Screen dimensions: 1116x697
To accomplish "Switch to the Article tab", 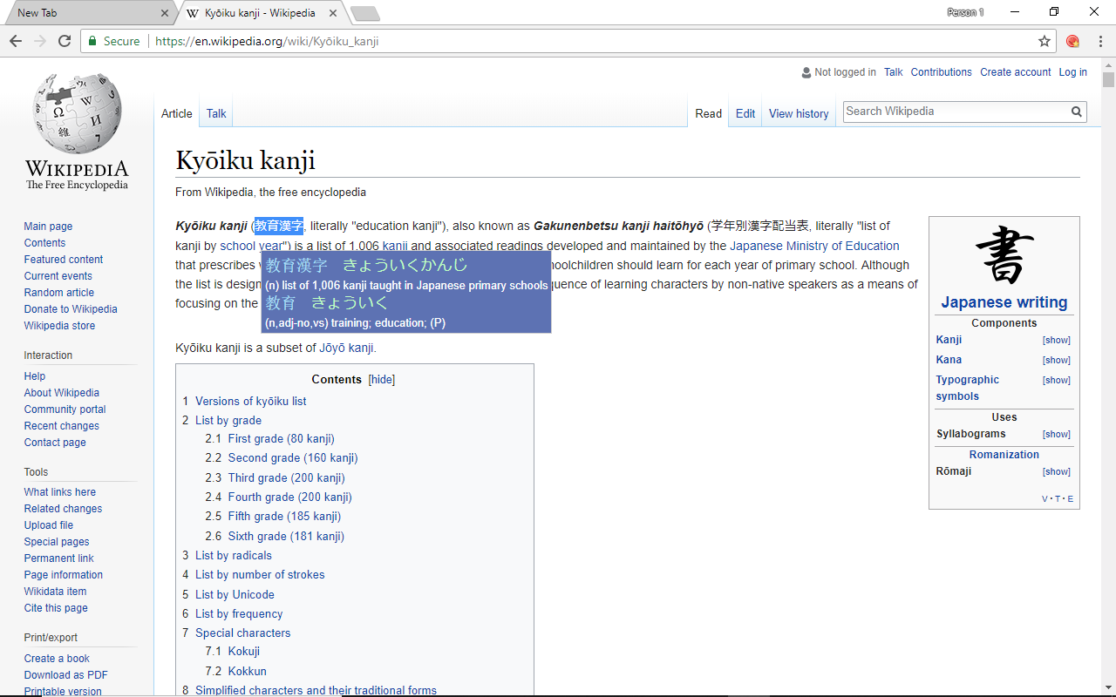I will pyautogui.click(x=176, y=113).
